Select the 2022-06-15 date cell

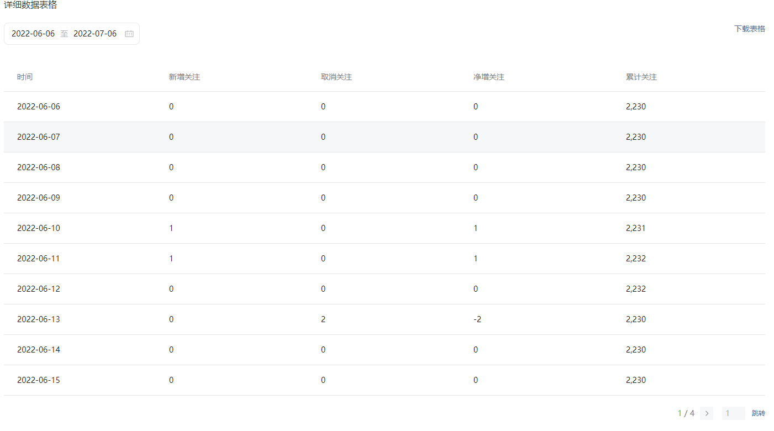click(x=39, y=380)
